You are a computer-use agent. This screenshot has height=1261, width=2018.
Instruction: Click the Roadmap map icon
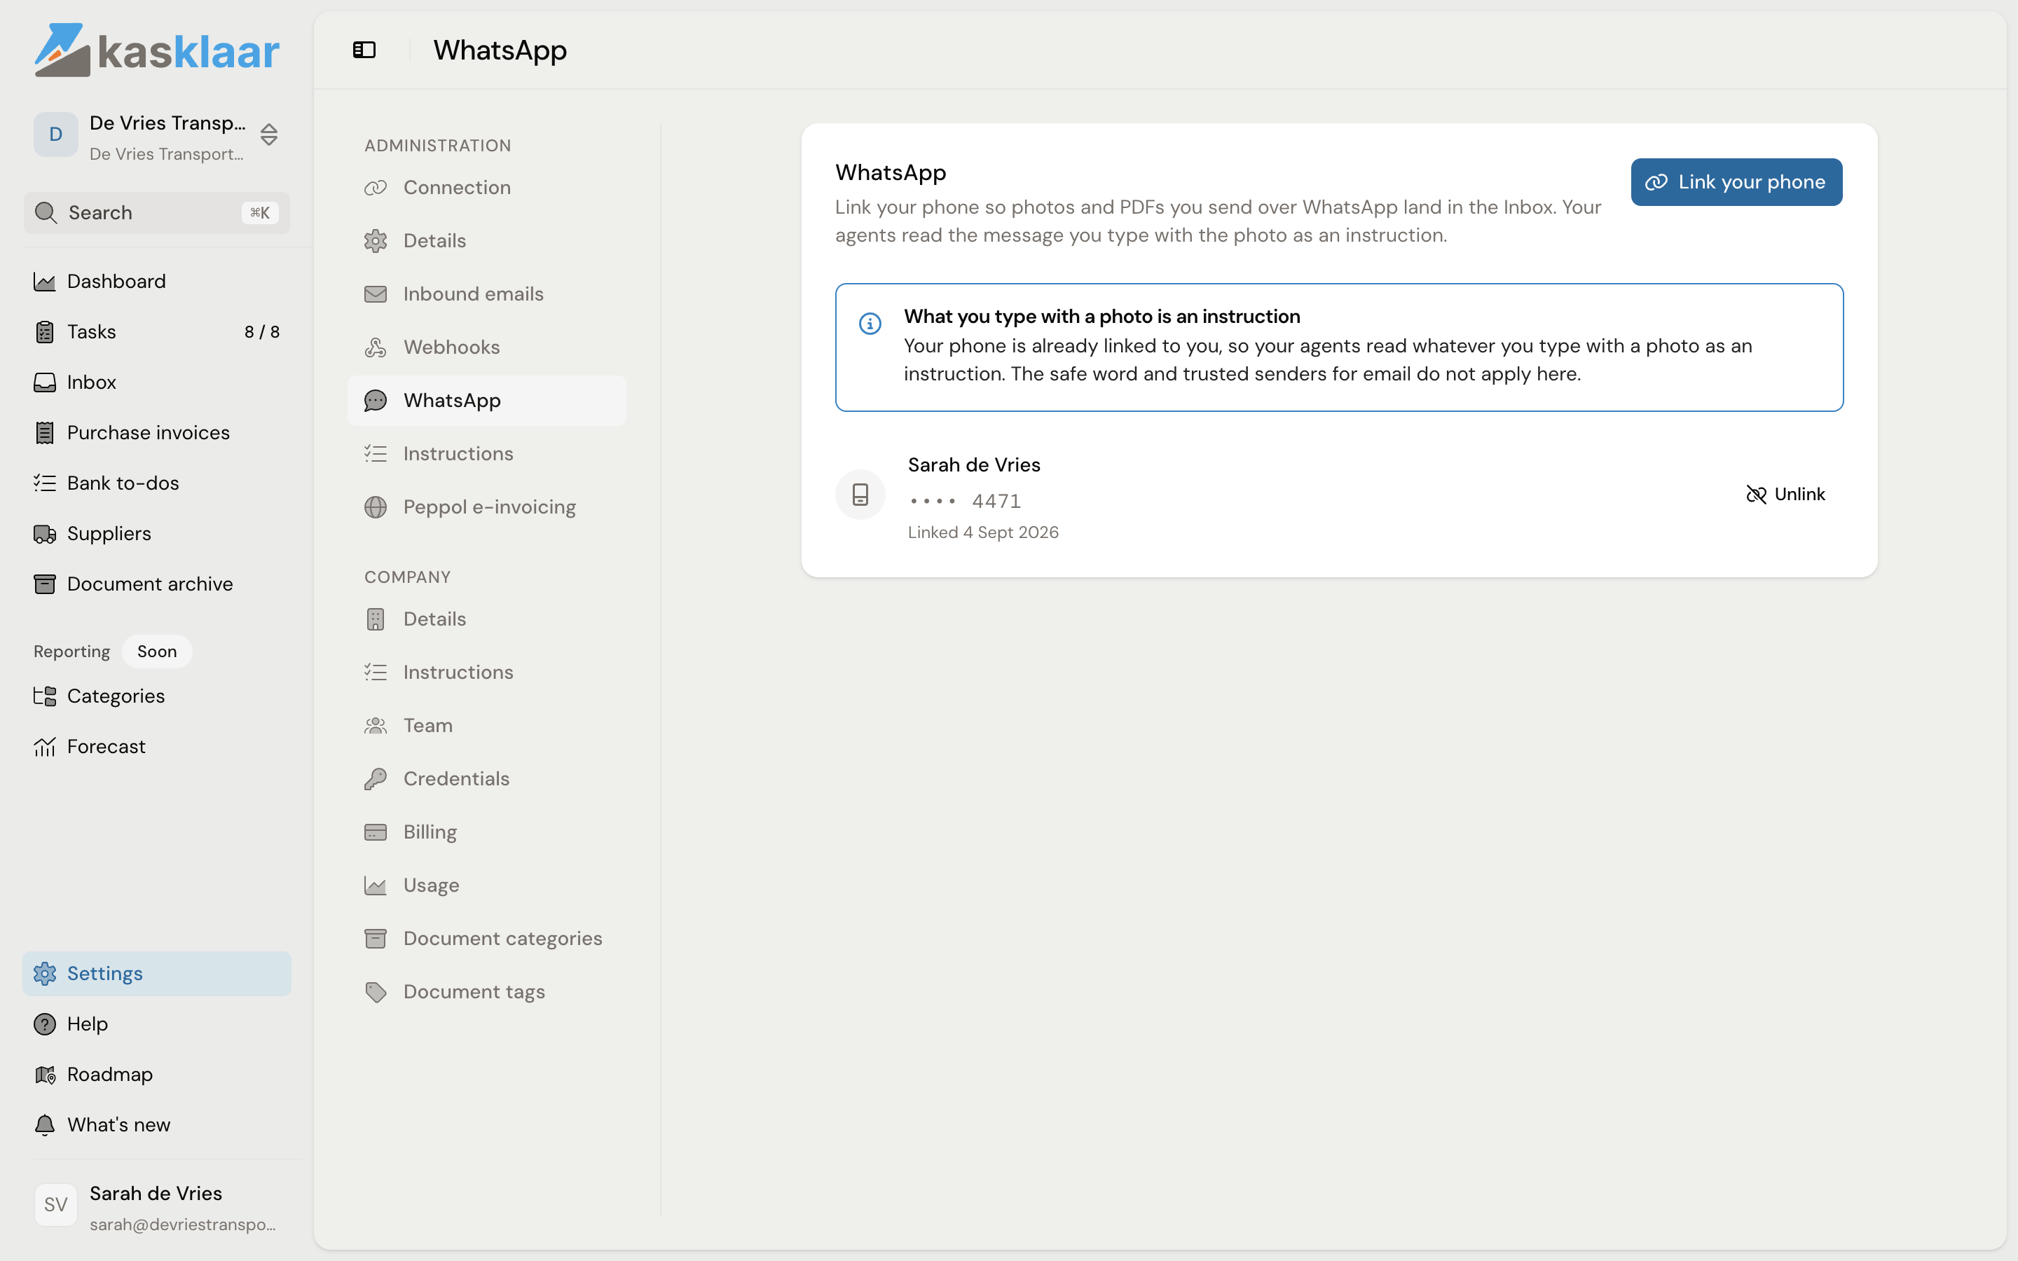pos(44,1074)
